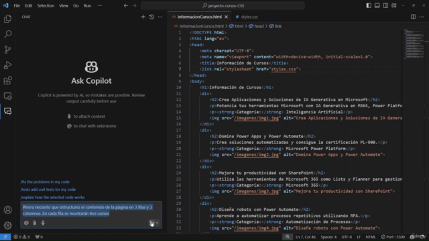Open the Edit menu
Screen dimensions: 429x241
[28, 5]
